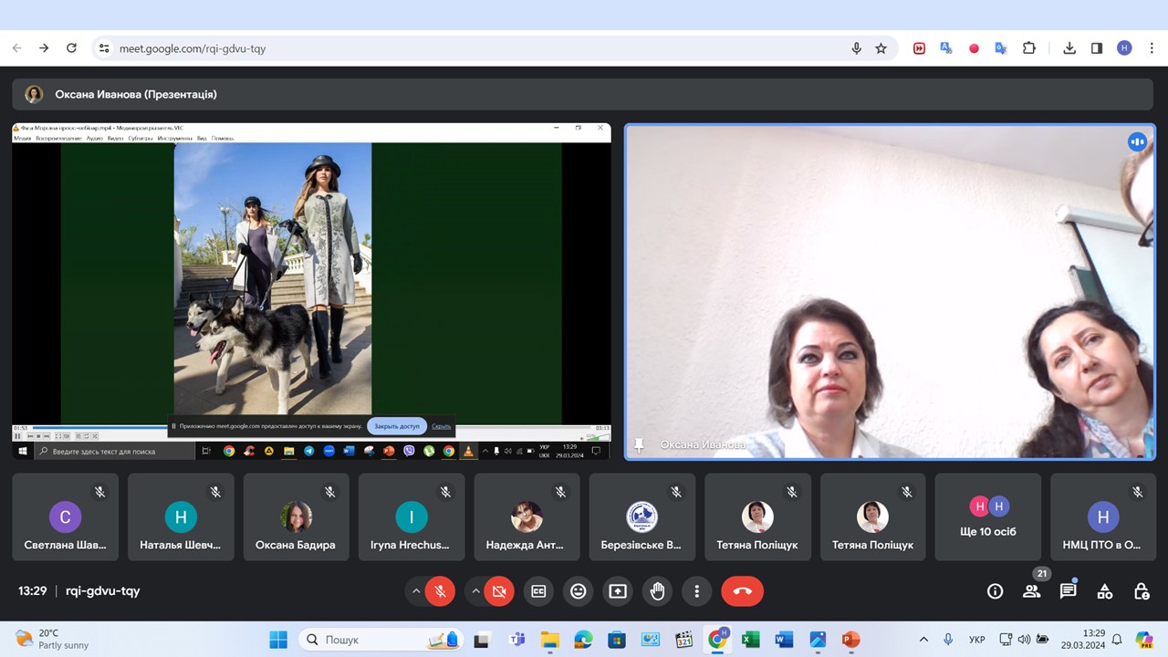The height and width of the screenshot is (657, 1168).
Task: Click the Present now screen share icon
Action: [618, 591]
